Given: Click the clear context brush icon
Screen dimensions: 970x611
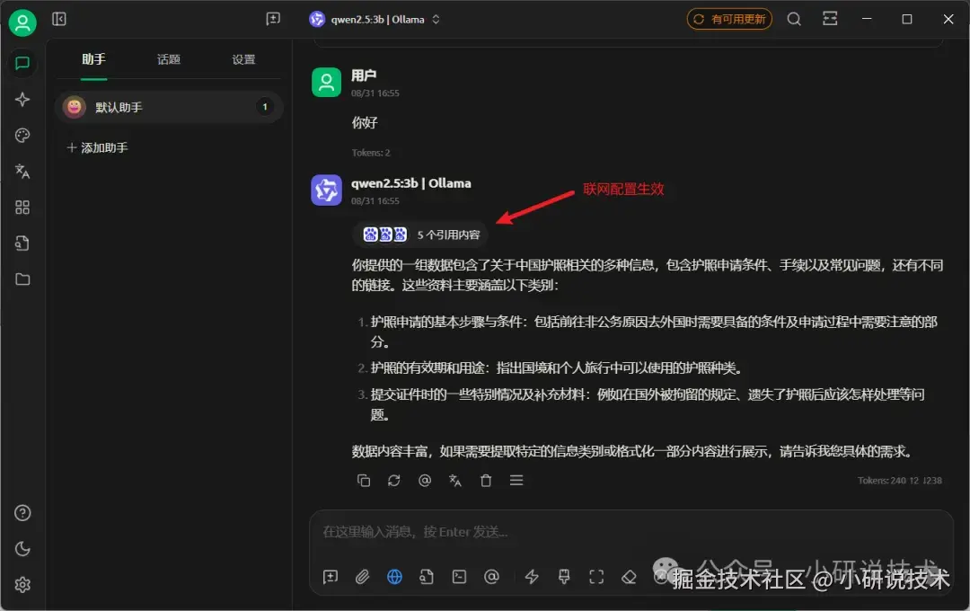Looking at the screenshot, I should pyautogui.click(x=564, y=577).
